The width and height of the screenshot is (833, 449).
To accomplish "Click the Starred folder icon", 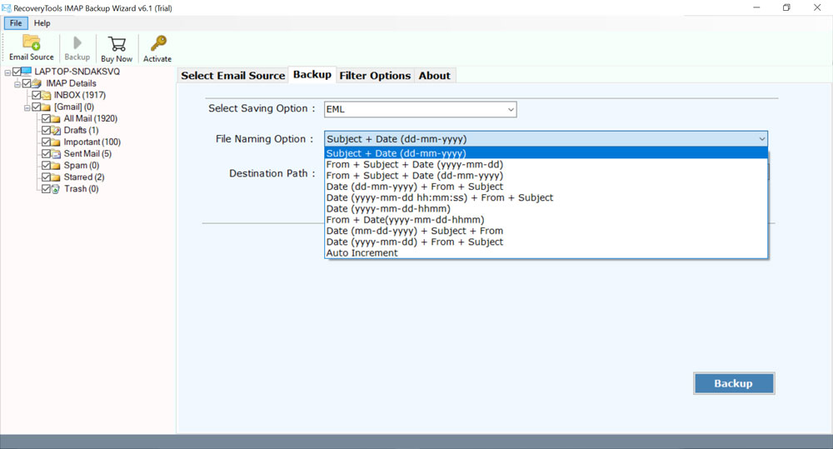I will coord(56,177).
